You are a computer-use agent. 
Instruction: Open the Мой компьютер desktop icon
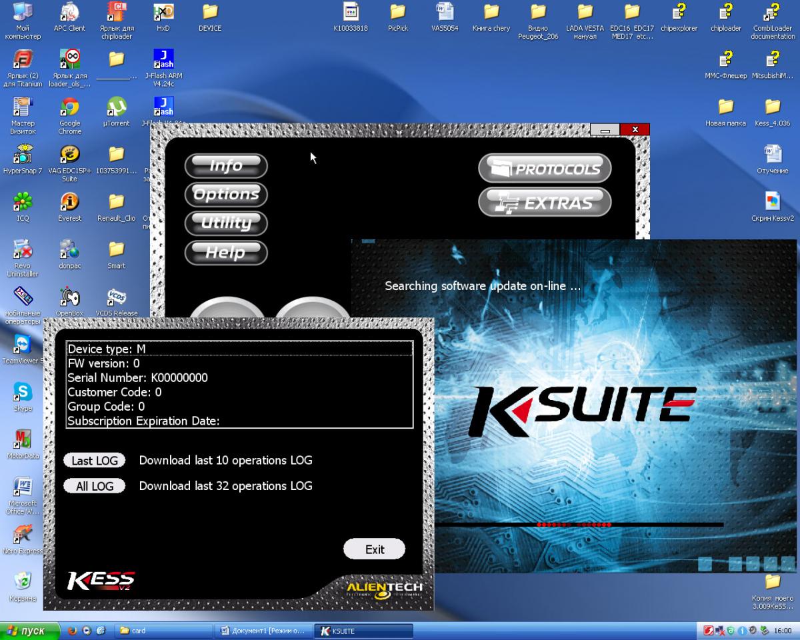point(23,21)
